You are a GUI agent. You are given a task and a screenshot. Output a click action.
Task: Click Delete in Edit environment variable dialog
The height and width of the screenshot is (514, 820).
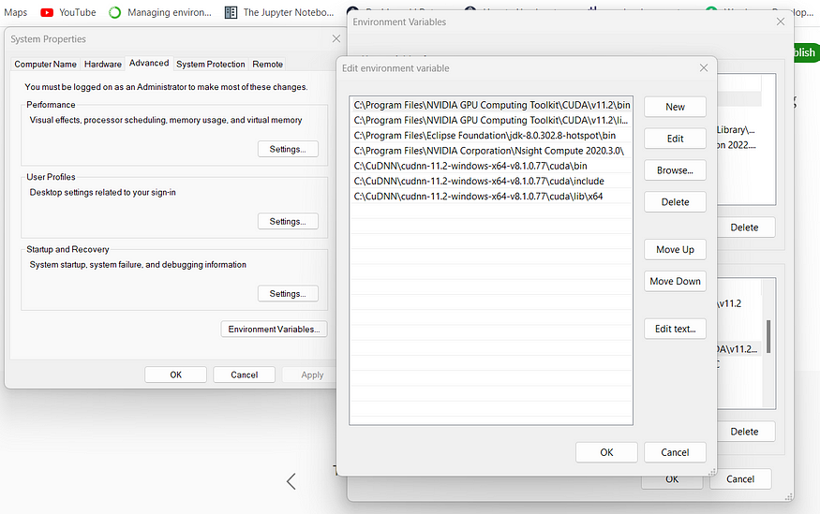point(675,202)
